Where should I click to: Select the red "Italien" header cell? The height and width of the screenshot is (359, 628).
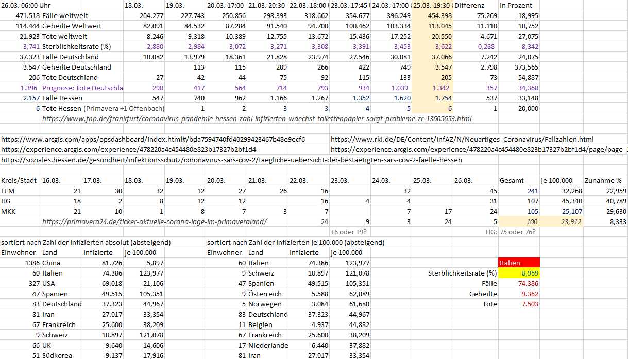tap(519, 263)
